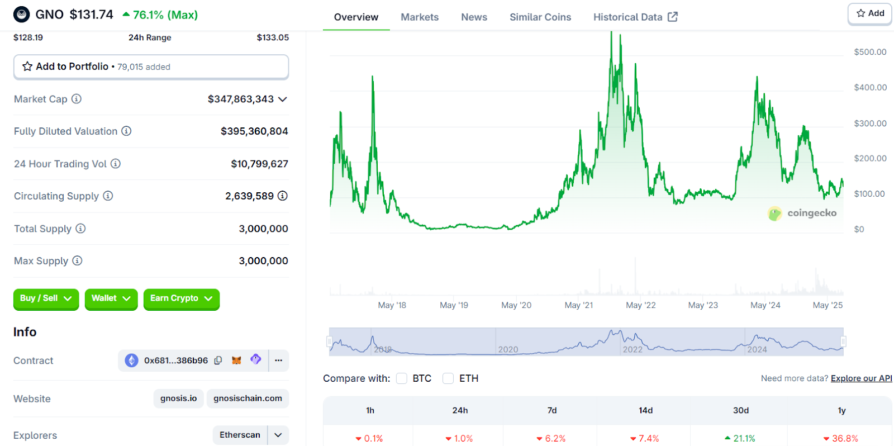Open the Buy / Sell dropdown
Viewport: 894px width, 446px height.
(46, 298)
